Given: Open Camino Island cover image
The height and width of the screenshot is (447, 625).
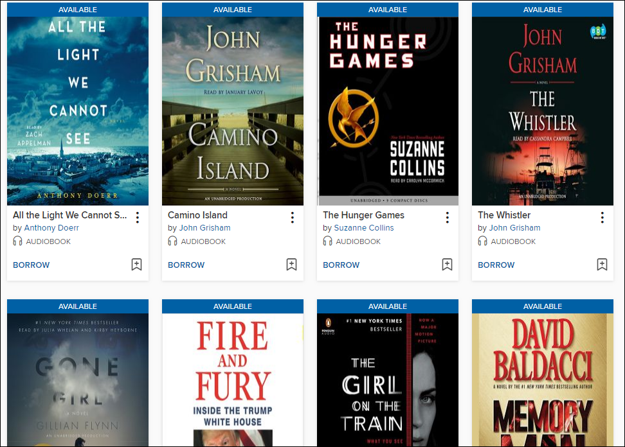Looking at the screenshot, I should (x=233, y=111).
